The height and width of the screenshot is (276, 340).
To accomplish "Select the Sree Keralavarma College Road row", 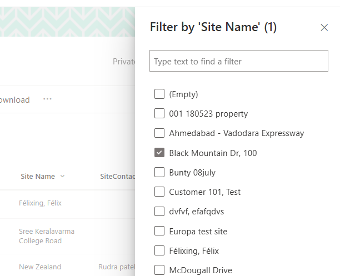I will 47,236.
